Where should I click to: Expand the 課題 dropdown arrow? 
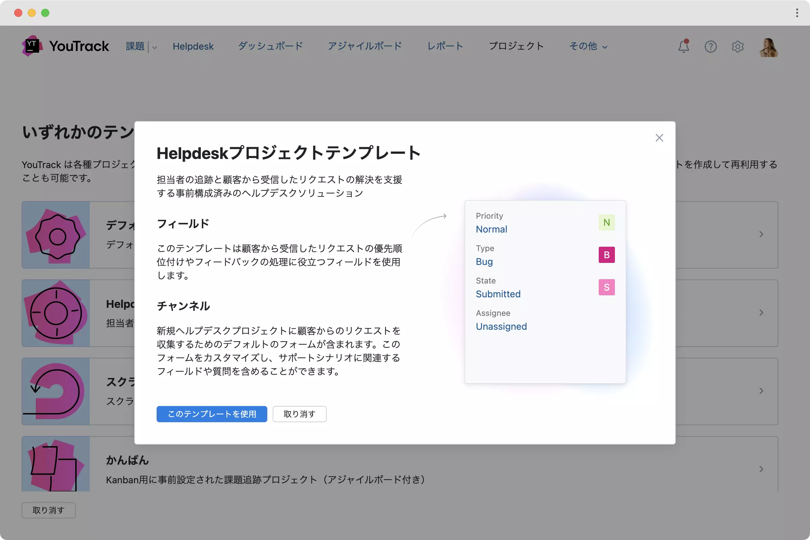tap(155, 47)
